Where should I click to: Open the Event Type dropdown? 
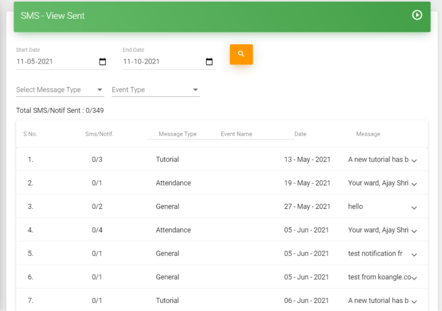[x=155, y=90]
